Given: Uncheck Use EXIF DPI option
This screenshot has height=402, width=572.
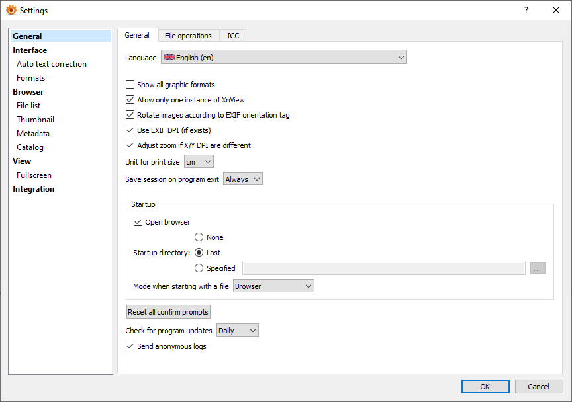Looking at the screenshot, I should [x=130, y=130].
